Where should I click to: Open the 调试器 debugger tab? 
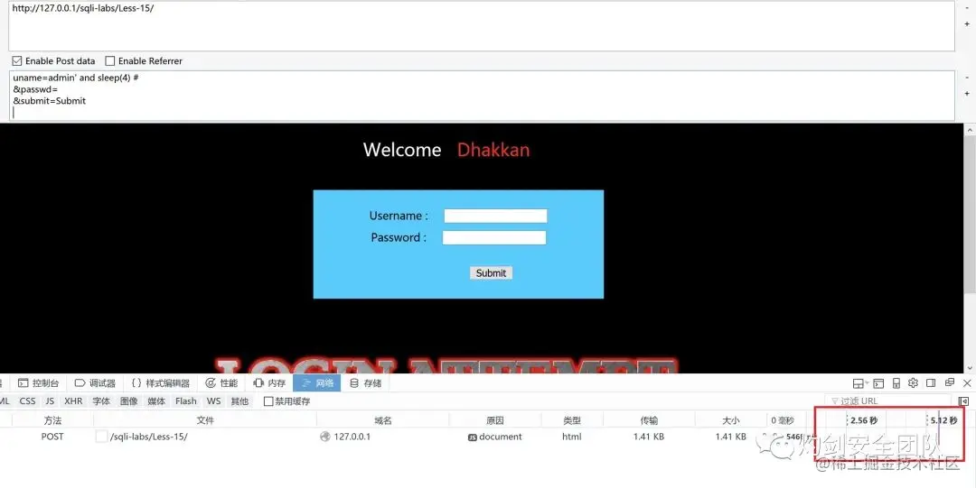(x=95, y=383)
